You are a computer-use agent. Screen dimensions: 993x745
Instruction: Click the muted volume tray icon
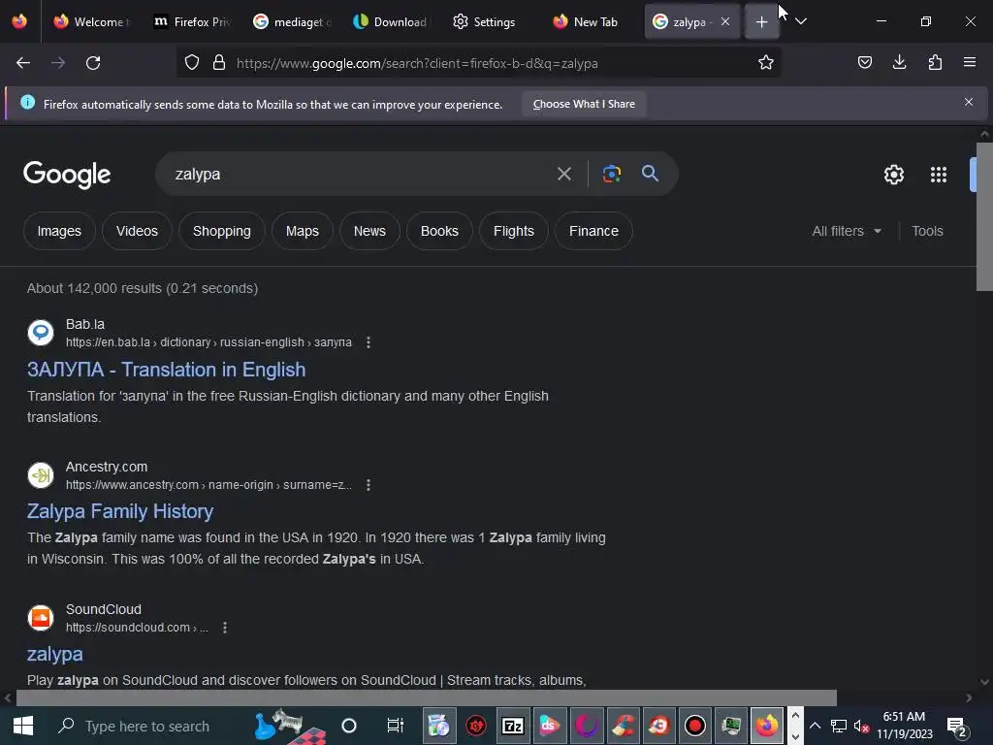point(861,727)
